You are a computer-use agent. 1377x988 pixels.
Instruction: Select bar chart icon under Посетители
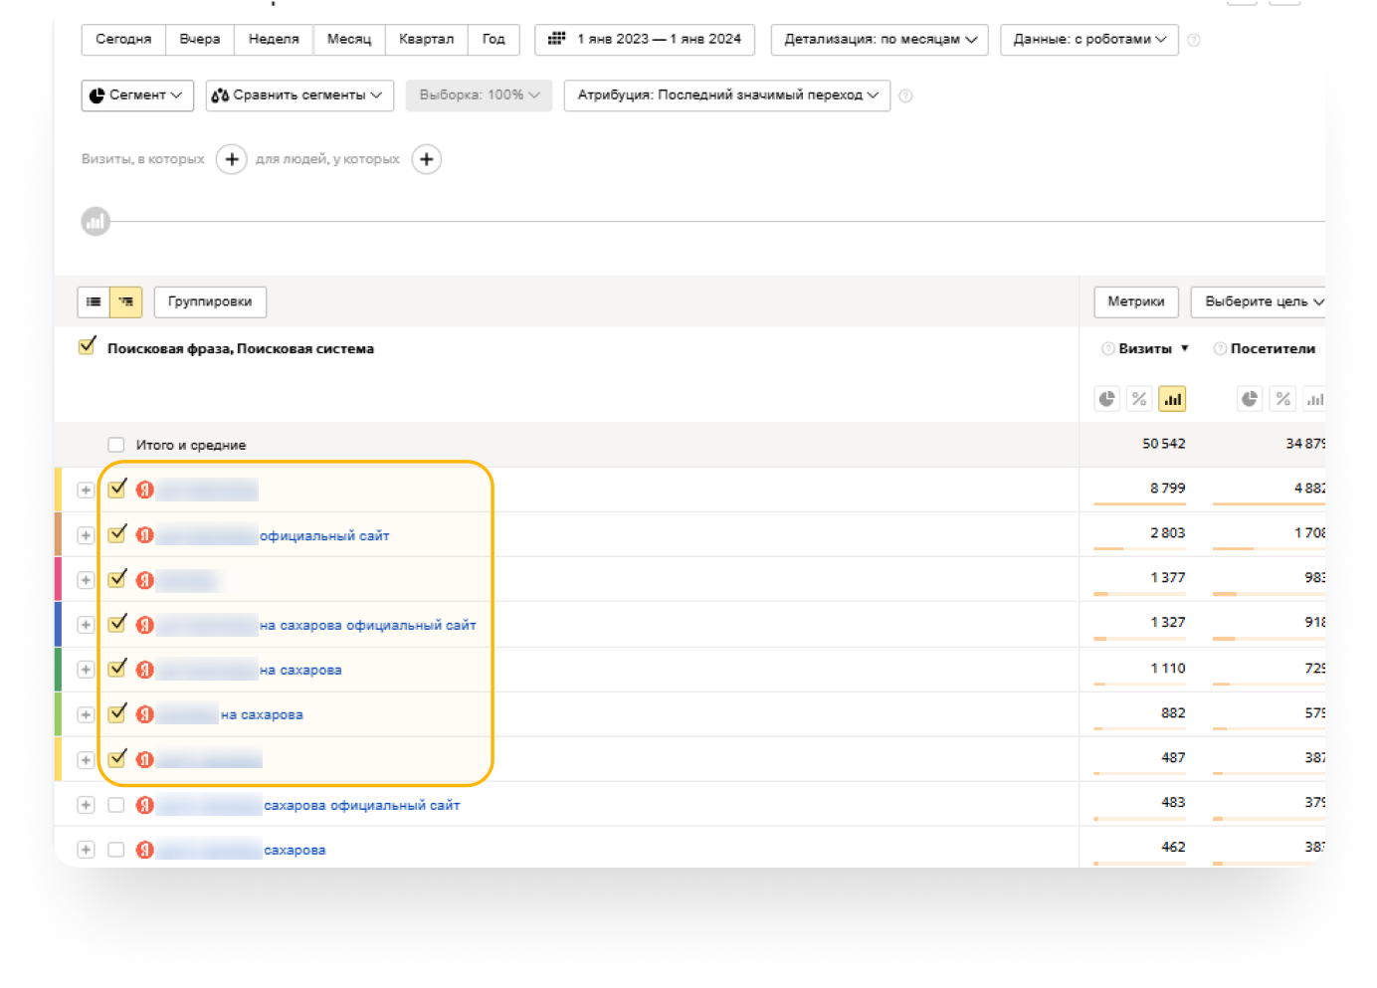[1315, 399]
